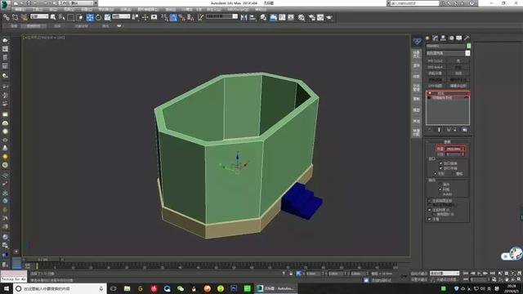The image size is (523, 294).
Task: Click the Mirror tool icon
Action: point(244,17)
